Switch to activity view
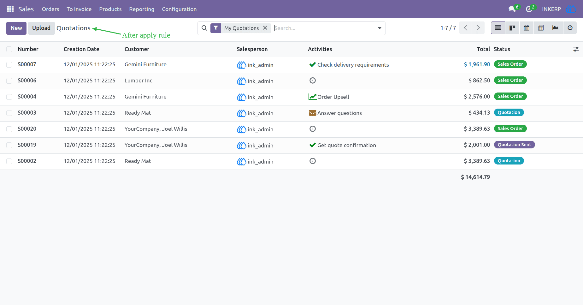The image size is (583, 305). 570,28
